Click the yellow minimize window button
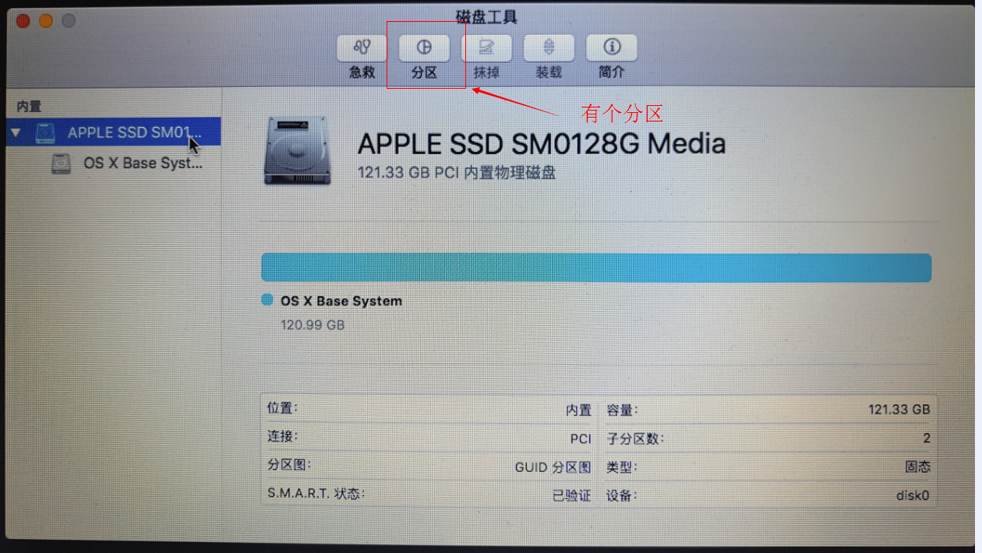The height and width of the screenshot is (553, 982). point(45,22)
